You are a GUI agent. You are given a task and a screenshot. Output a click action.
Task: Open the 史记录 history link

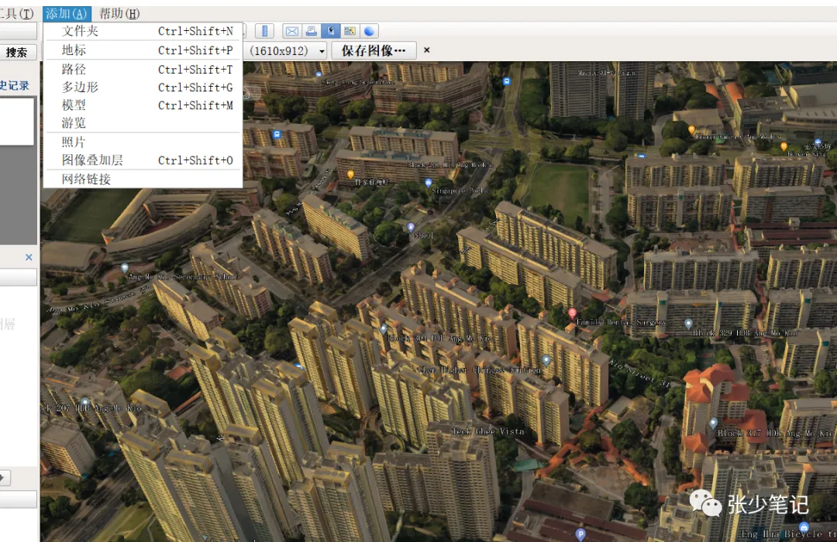(15, 85)
